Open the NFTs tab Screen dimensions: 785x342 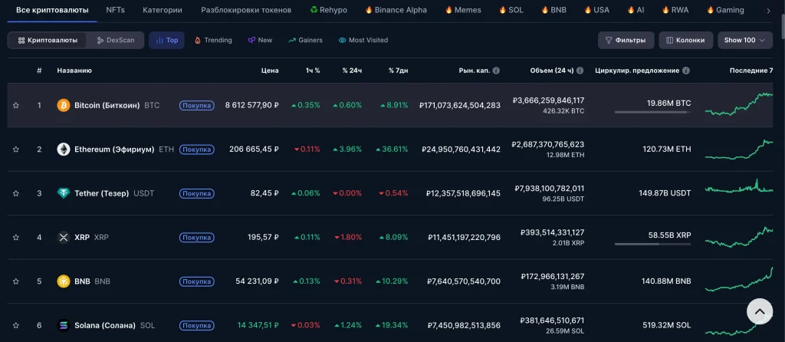tap(116, 10)
